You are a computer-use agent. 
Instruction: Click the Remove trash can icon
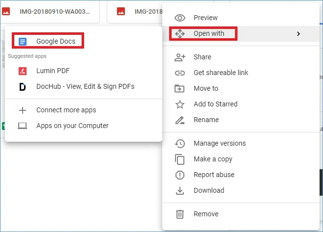(x=180, y=214)
